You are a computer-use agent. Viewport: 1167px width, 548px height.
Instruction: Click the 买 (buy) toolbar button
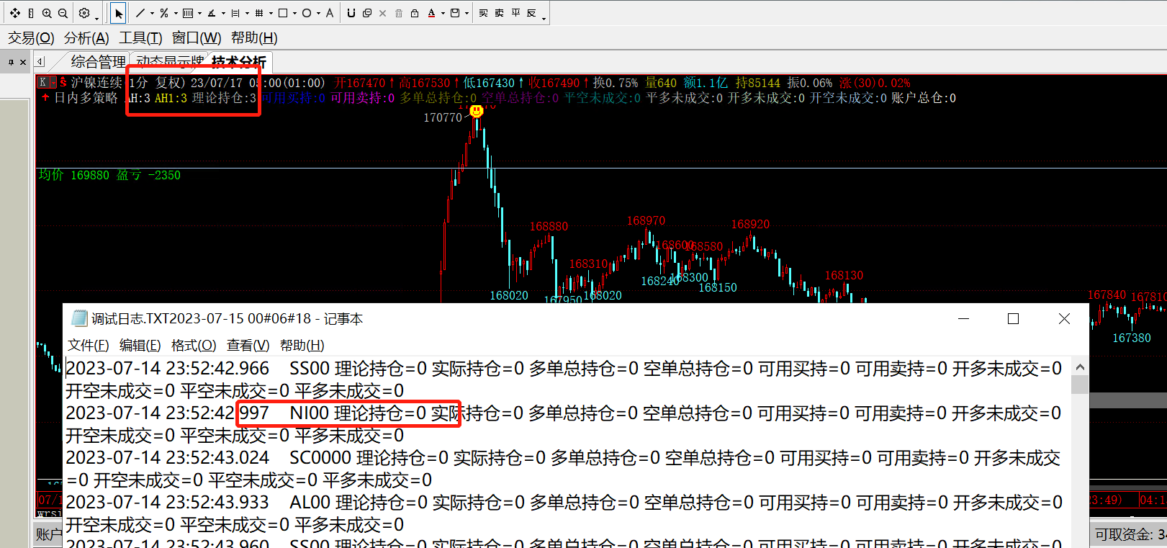tap(484, 13)
